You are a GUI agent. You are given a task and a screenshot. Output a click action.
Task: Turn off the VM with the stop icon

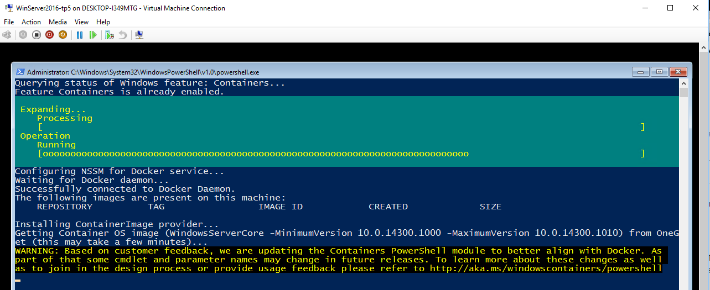pyautogui.click(x=37, y=35)
